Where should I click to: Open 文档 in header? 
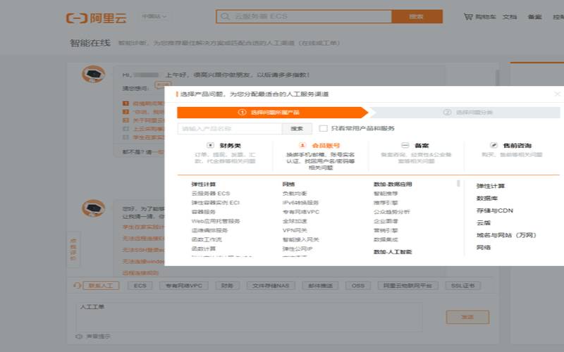click(510, 17)
